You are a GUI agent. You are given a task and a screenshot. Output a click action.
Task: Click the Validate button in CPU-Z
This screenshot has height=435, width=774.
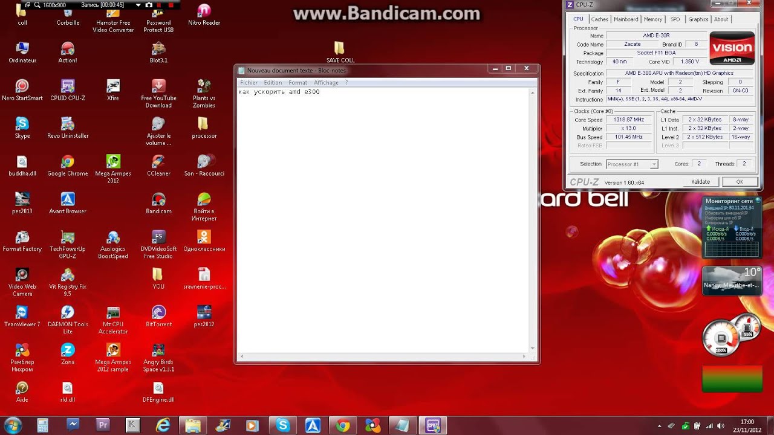[x=700, y=182]
